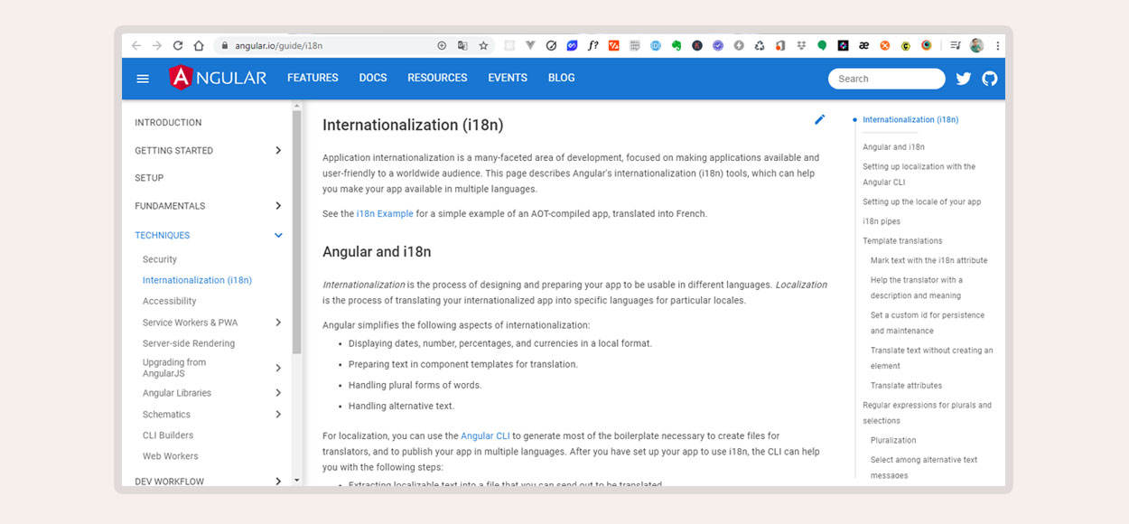Click the browser forward arrow

click(157, 45)
